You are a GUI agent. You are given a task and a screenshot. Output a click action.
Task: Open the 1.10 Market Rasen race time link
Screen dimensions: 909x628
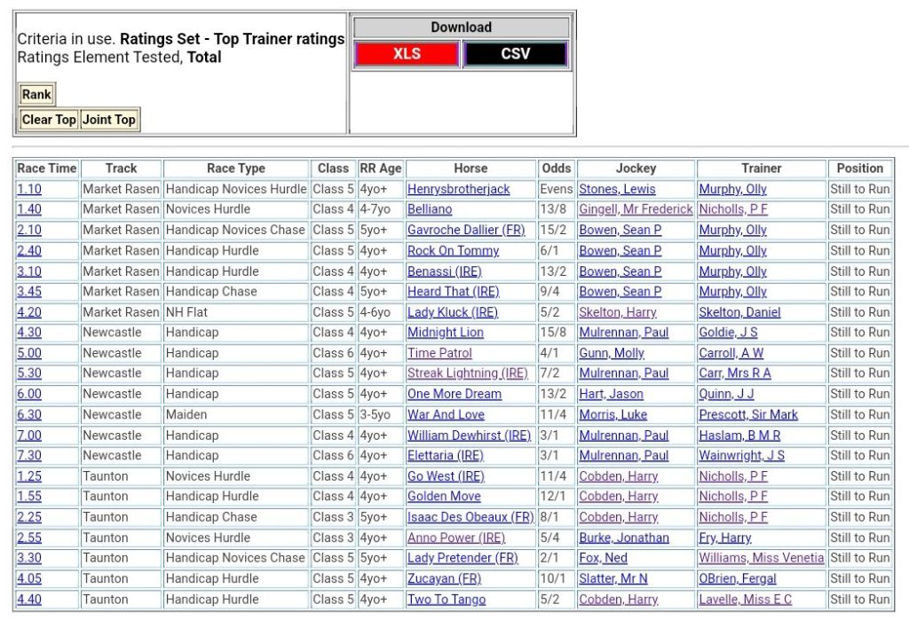tap(29, 189)
